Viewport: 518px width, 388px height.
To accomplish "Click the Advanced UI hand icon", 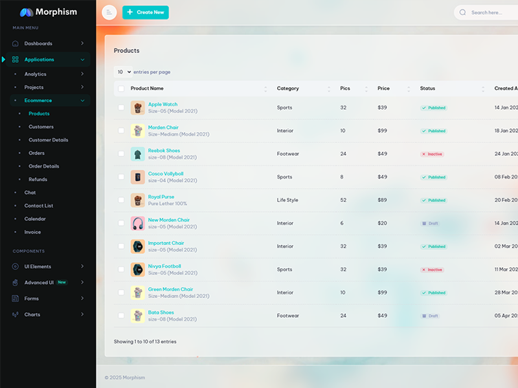I will 16,283.
